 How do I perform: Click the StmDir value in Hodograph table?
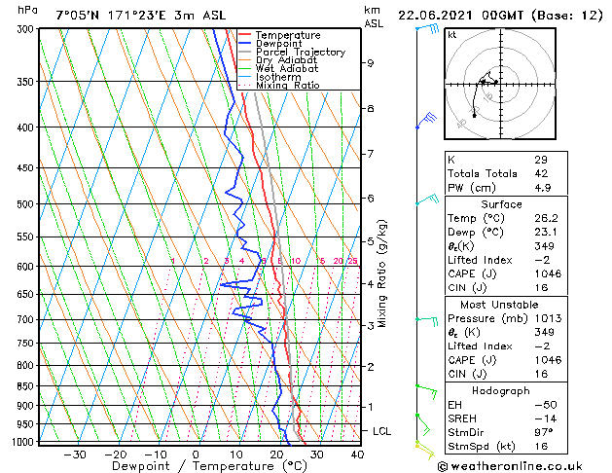pos(544,432)
